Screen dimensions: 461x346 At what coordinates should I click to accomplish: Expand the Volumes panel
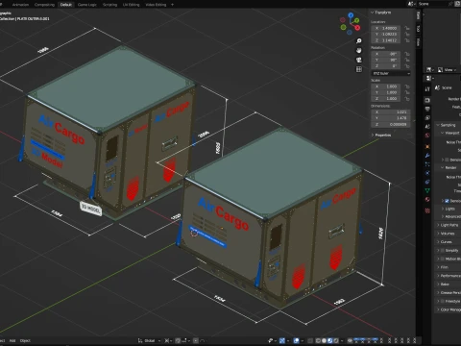446,234
